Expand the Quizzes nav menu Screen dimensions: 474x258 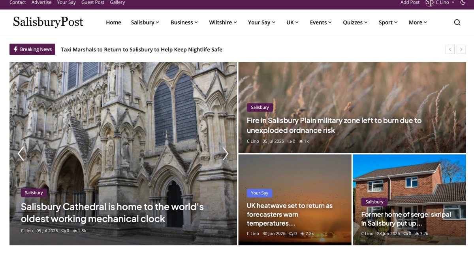355,23
